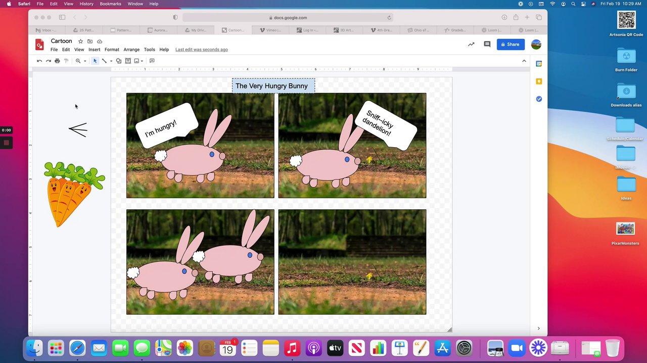This screenshot has height=363, width=647.
Task: Open the Edit menu in Drawings
Action: click(66, 50)
